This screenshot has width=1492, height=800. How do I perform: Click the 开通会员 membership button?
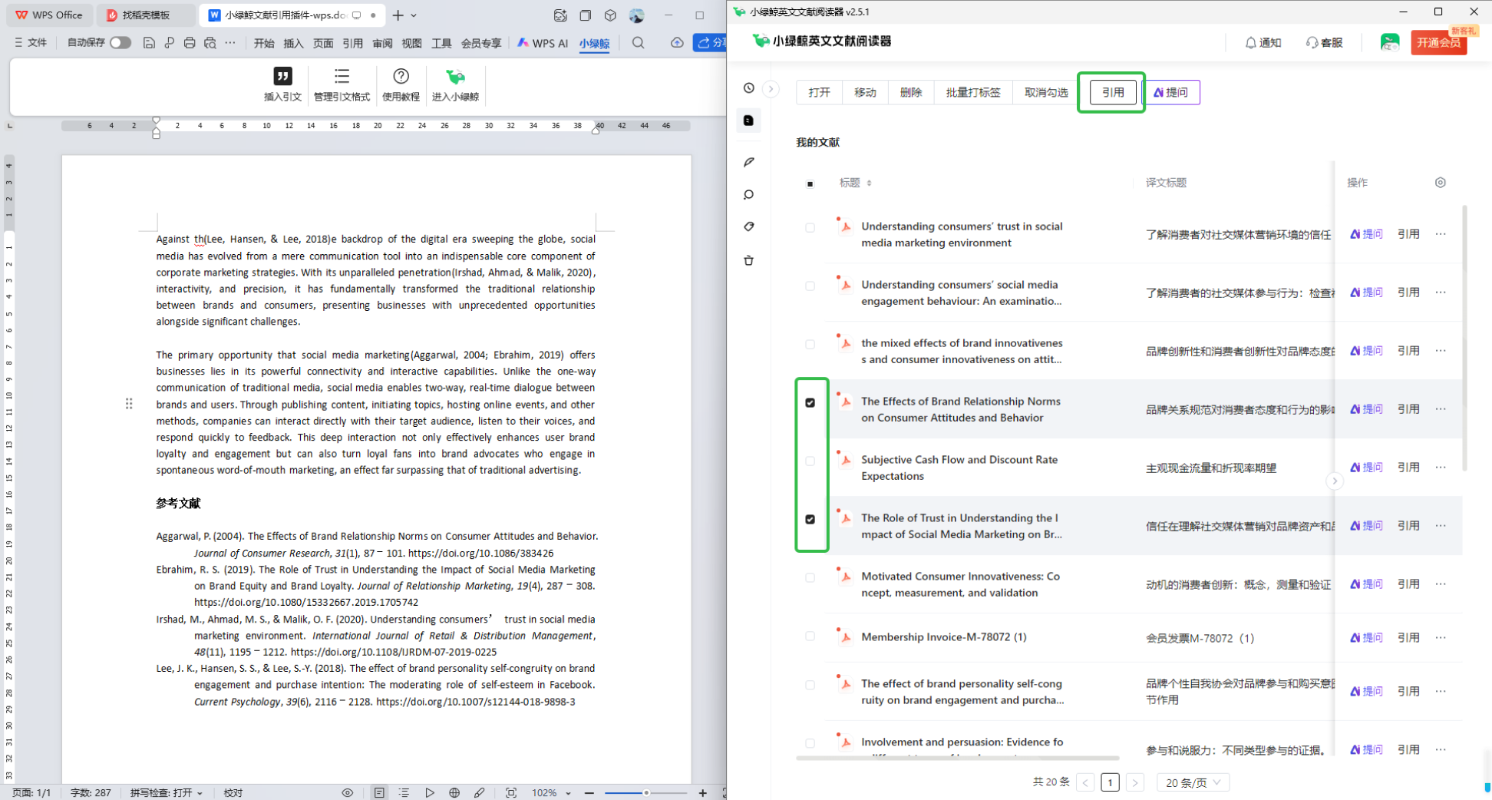click(1438, 43)
